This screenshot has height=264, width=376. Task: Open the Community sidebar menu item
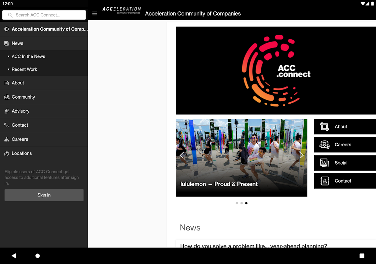[x=44, y=97]
